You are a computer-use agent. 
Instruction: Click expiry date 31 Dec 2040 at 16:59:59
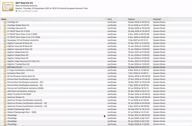pyautogui.click(x=139, y=94)
